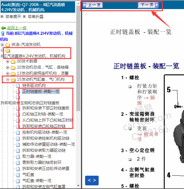This screenshot has width=184, height=189.
Task: Click the 下一页 next page button
Action: [148, 5]
